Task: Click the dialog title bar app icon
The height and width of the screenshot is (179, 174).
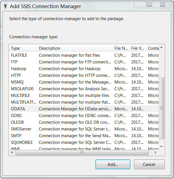Action: click(x=5, y=6)
